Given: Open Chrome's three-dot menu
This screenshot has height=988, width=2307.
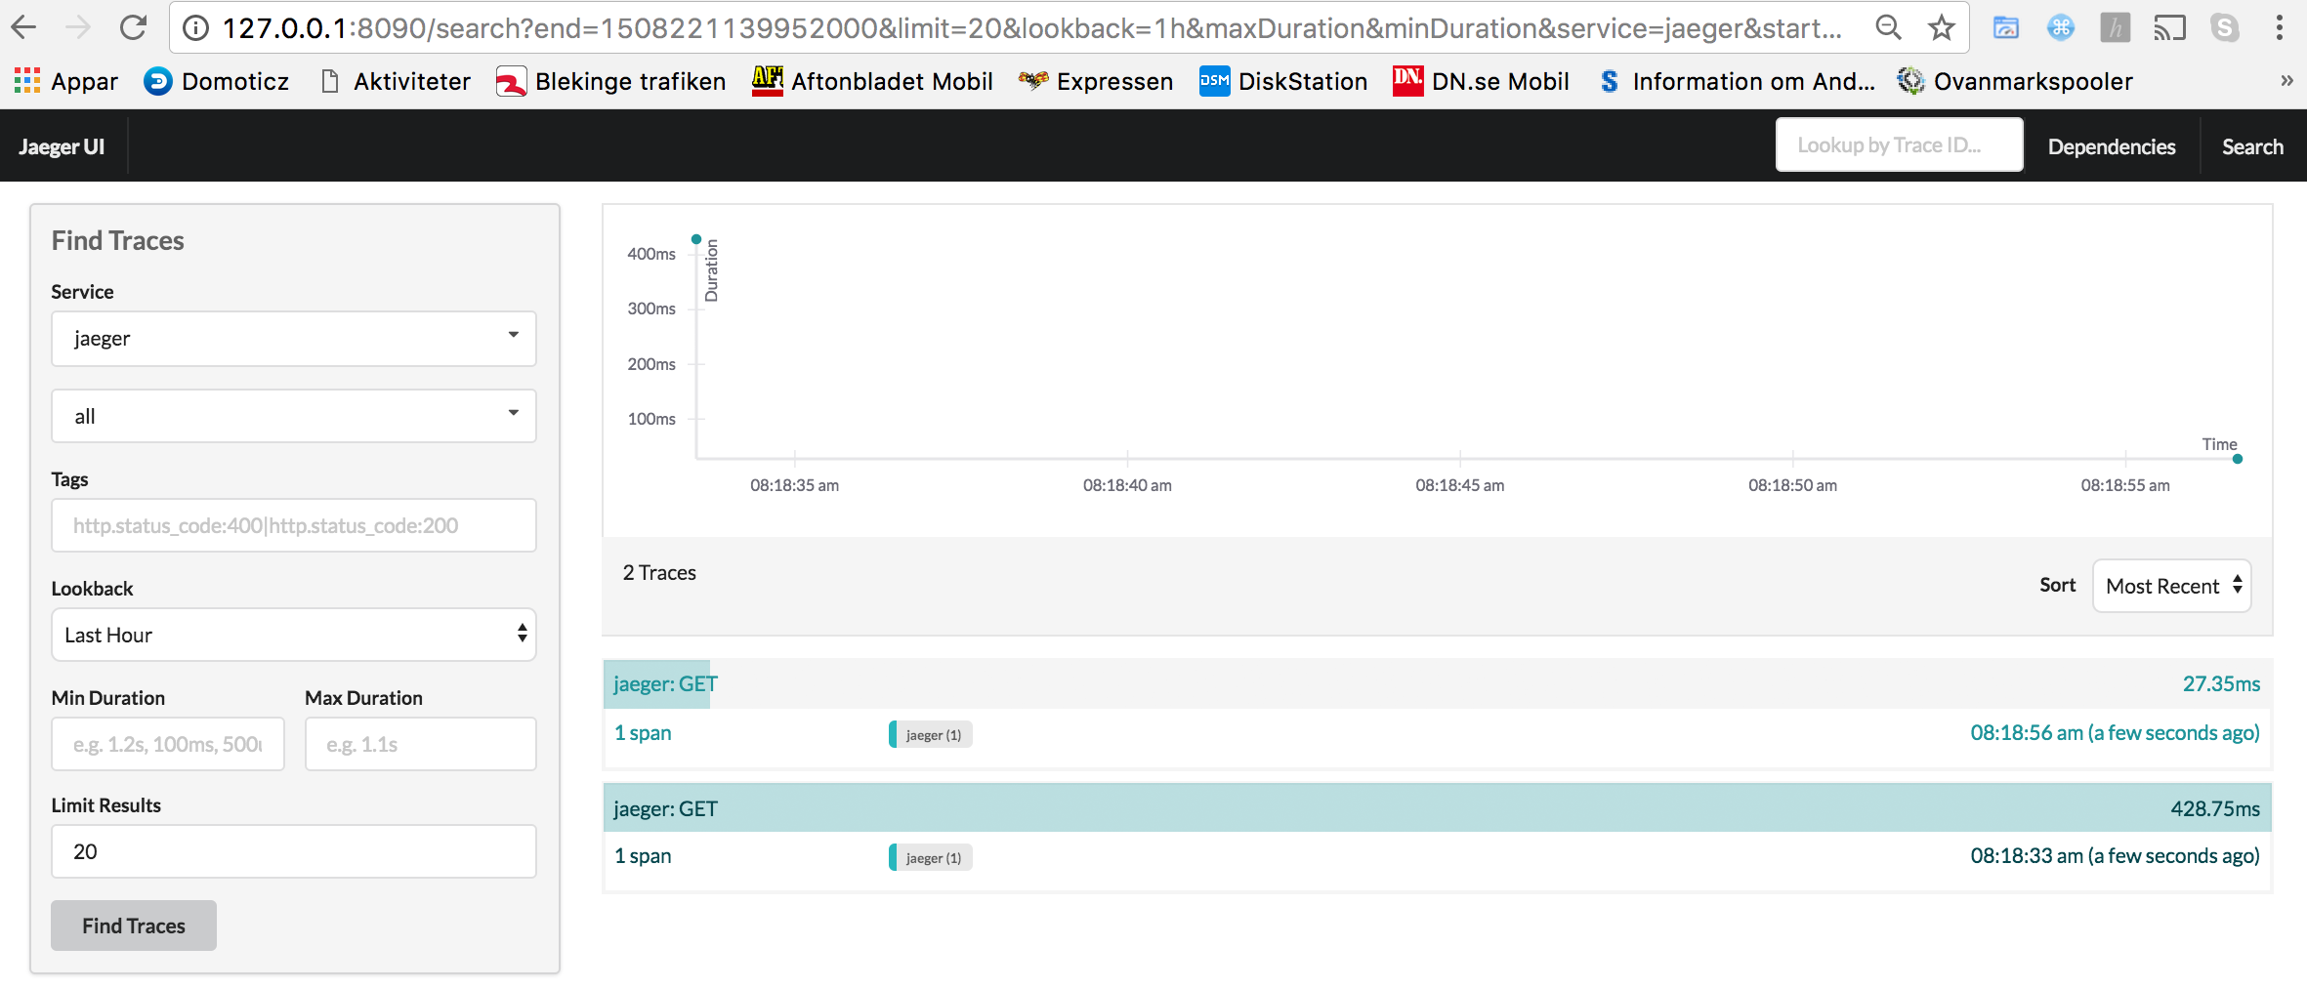Looking at the screenshot, I should (x=2279, y=27).
